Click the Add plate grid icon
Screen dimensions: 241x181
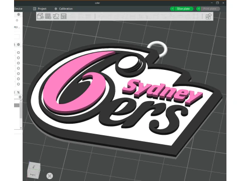tap(48, 16)
